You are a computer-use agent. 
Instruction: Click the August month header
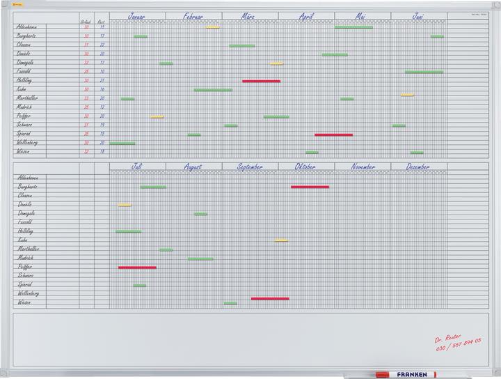(x=194, y=167)
